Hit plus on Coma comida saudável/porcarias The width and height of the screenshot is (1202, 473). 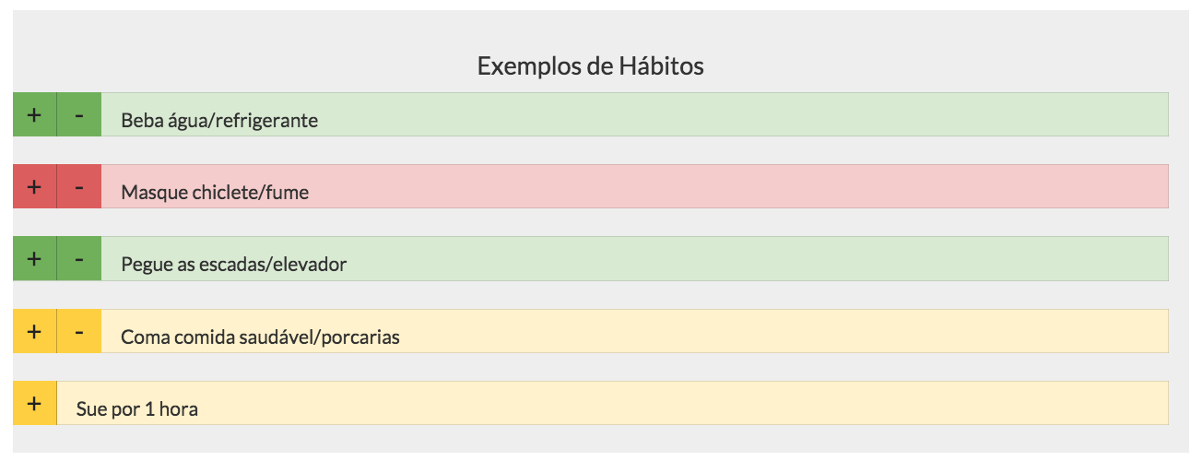click(x=34, y=331)
